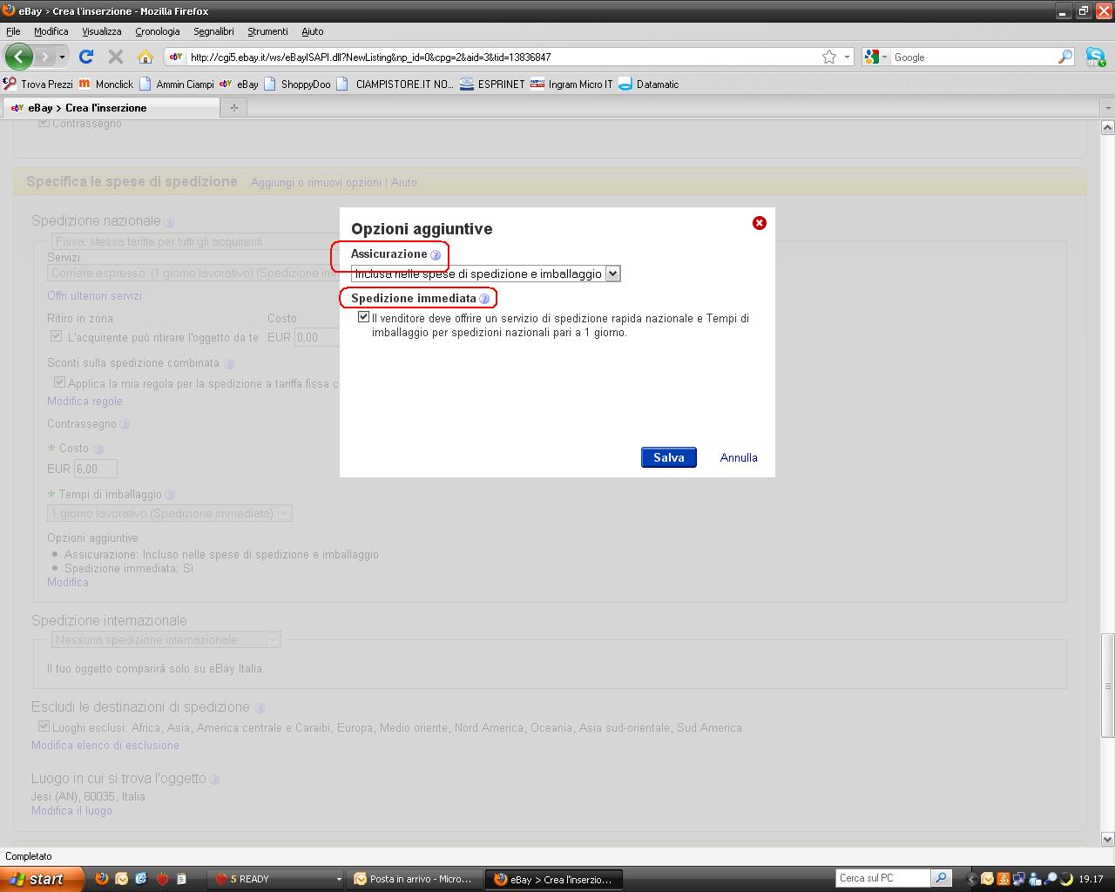Open the search engine selector dropdown
Image resolution: width=1115 pixels, height=892 pixels.
coord(873,57)
